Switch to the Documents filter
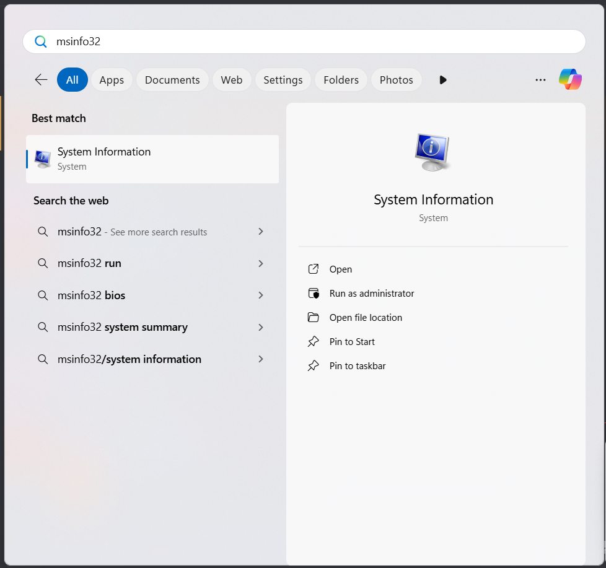 click(172, 80)
